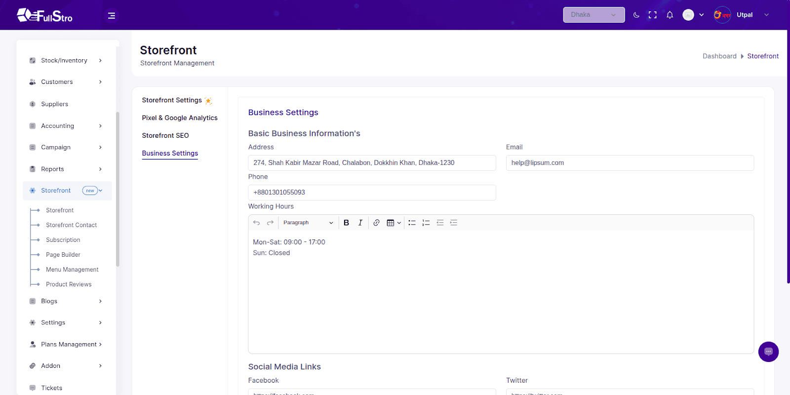Go to Dashboard breadcrumb link
The image size is (790, 395).
point(719,56)
